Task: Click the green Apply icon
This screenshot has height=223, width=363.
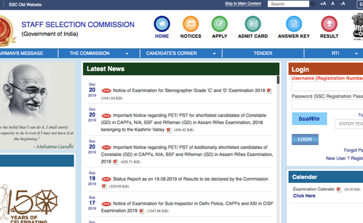Action: point(219,25)
